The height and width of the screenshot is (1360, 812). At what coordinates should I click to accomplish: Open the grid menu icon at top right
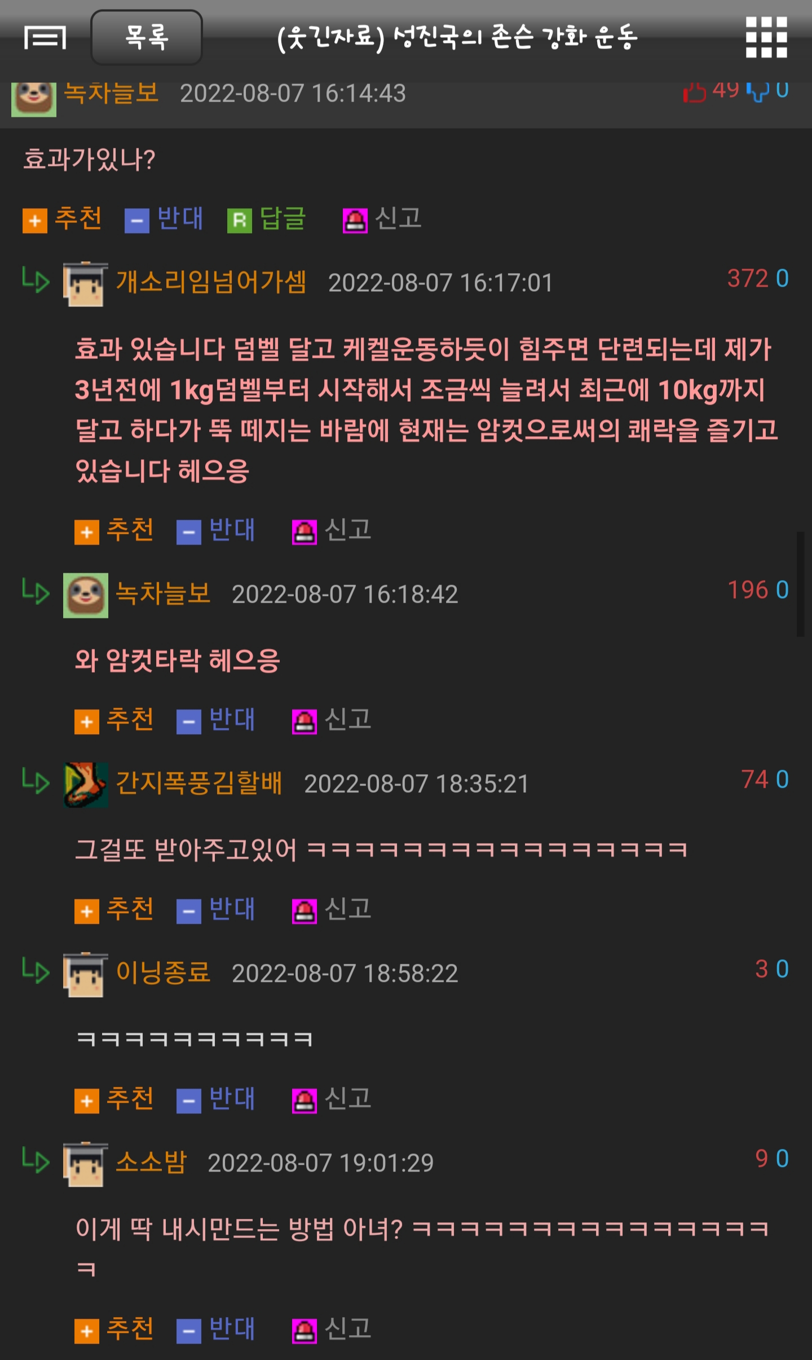coord(766,37)
